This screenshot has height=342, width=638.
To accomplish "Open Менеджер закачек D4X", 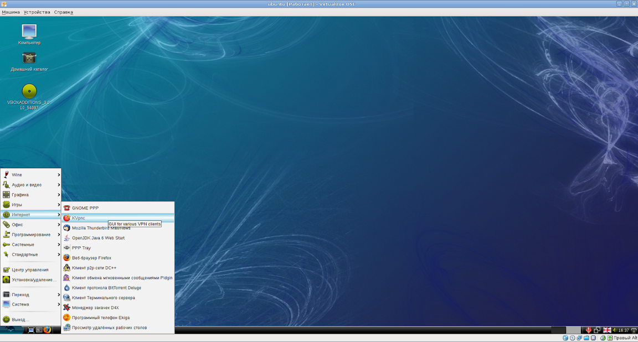I will tap(118, 308).
